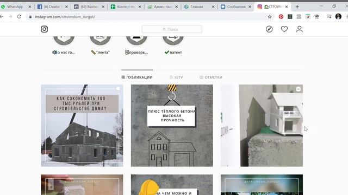Switch to the WhatsApp tab
348x195 pixels.
tap(15, 7)
